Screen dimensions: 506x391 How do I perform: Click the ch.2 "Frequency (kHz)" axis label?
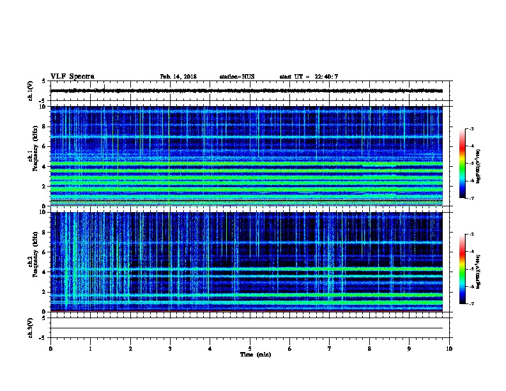point(35,254)
